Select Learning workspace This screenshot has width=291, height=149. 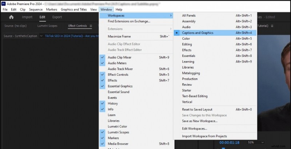tap(215, 62)
